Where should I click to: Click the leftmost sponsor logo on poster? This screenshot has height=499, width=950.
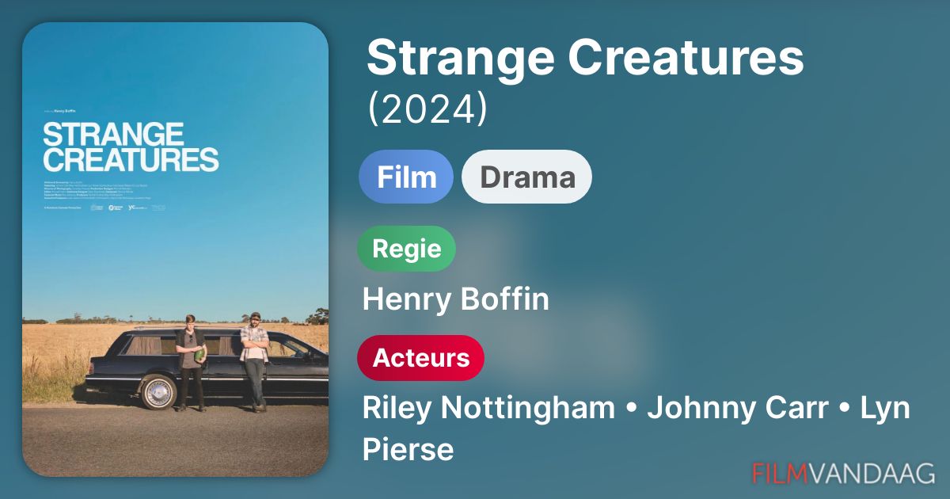pos(96,208)
